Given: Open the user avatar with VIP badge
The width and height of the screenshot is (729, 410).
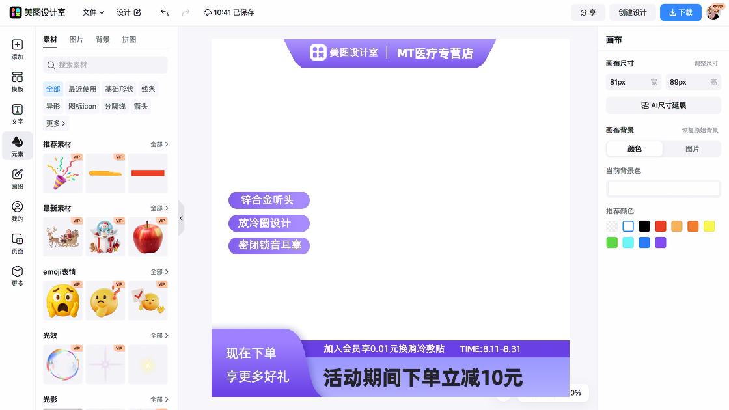Looking at the screenshot, I should pos(713,12).
